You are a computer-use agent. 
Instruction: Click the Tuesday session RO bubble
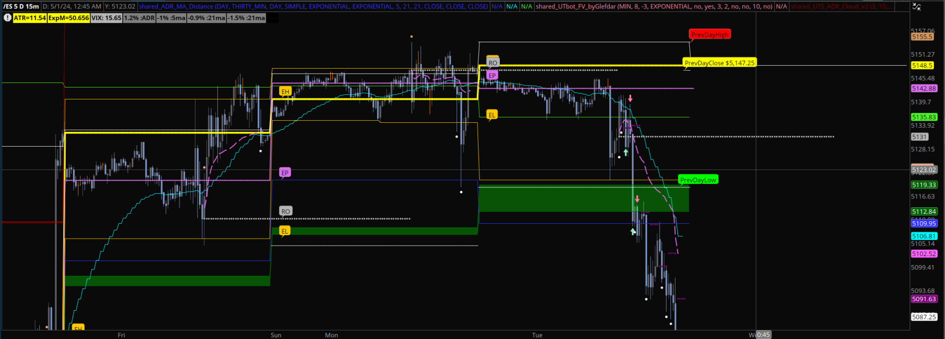click(x=492, y=63)
